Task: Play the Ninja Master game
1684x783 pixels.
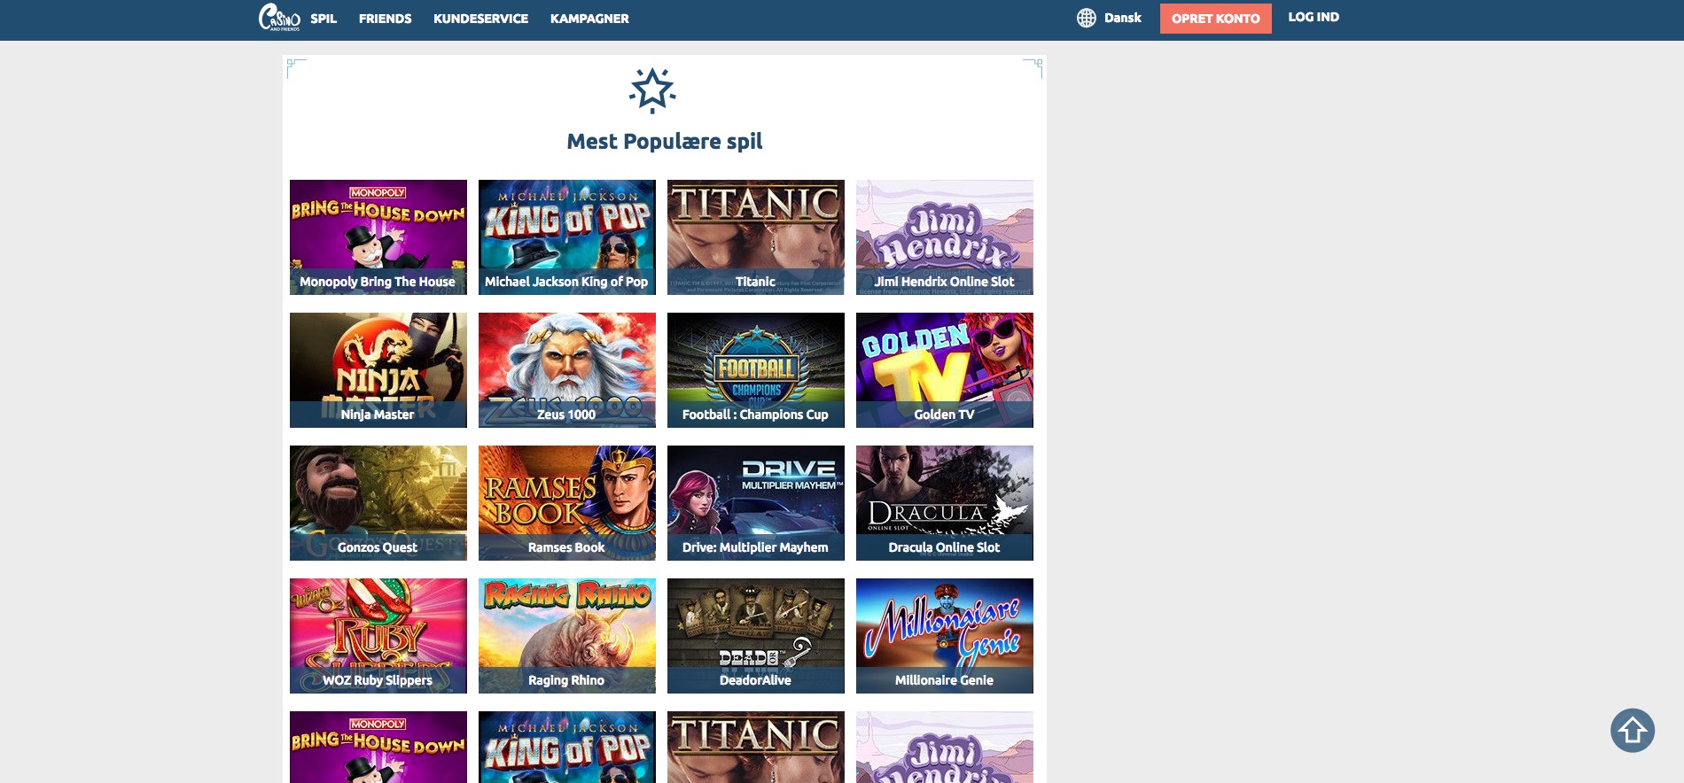Action: click(378, 370)
